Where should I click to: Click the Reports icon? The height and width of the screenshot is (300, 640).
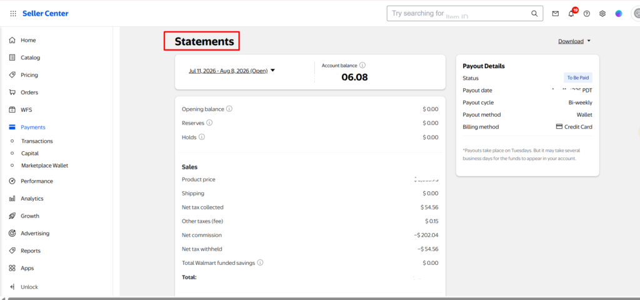coord(12,251)
